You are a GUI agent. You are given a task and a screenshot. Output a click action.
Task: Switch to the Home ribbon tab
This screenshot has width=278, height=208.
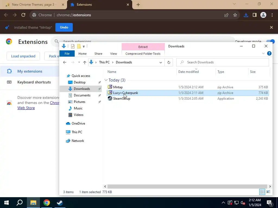[x=83, y=54]
